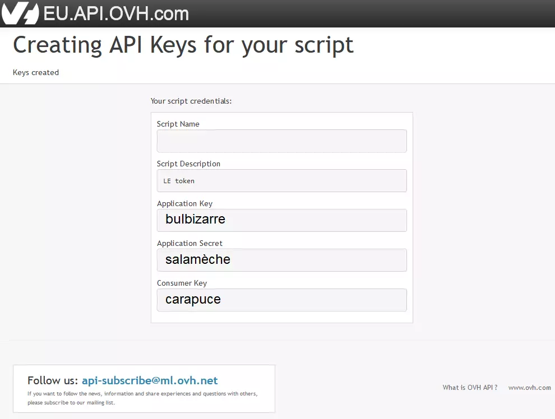Screen dimensions: 555x419
Task: Click the Your script credentials heading
Action: [x=191, y=101]
